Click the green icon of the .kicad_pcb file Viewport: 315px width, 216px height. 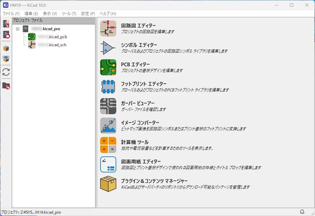31,37
